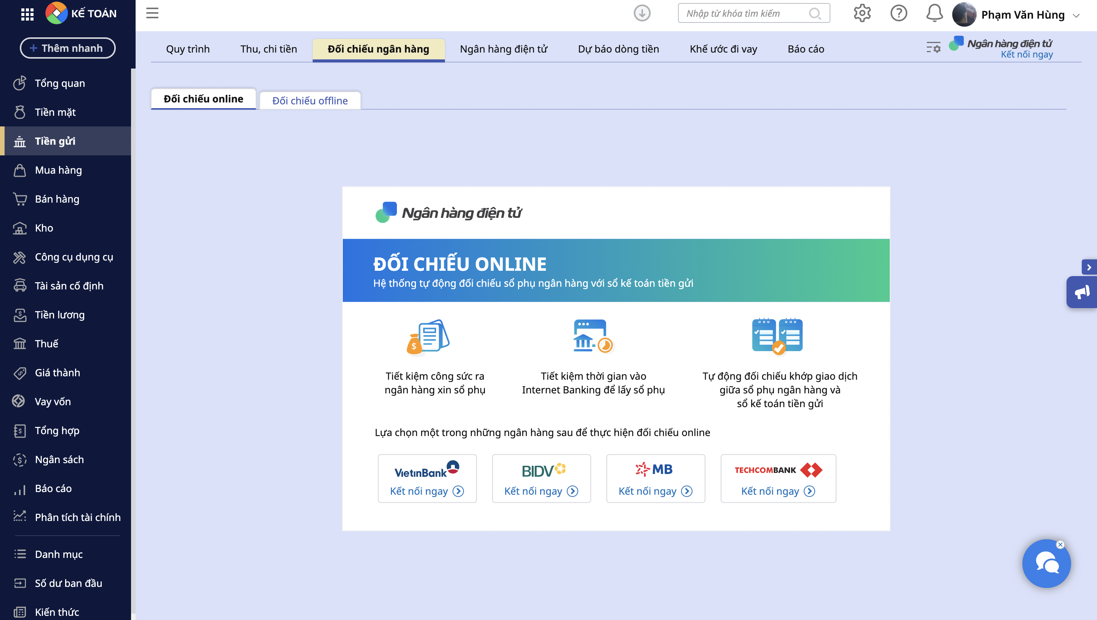Open the app grid launcher icon

(27, 14)
